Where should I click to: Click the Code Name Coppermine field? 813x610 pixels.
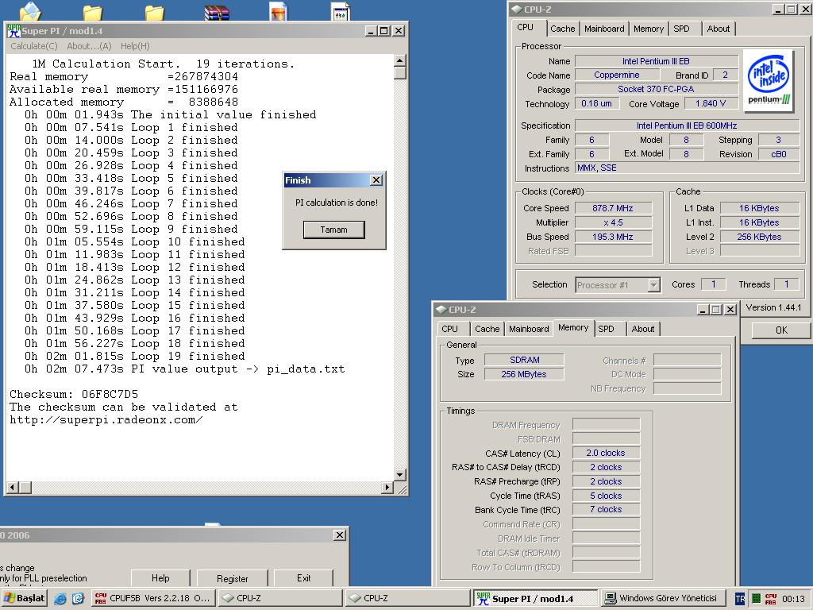click(616, 75)
